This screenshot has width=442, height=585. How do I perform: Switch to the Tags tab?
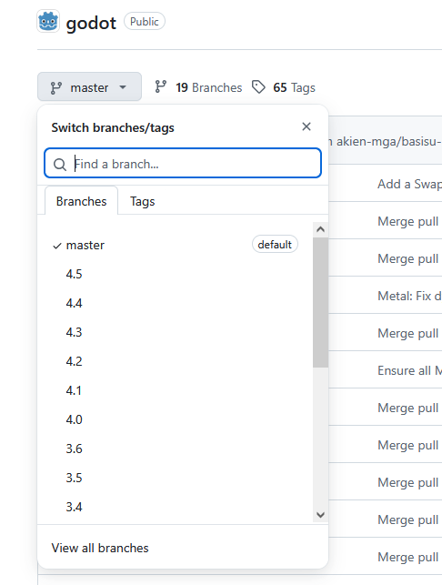pos(142,201)
